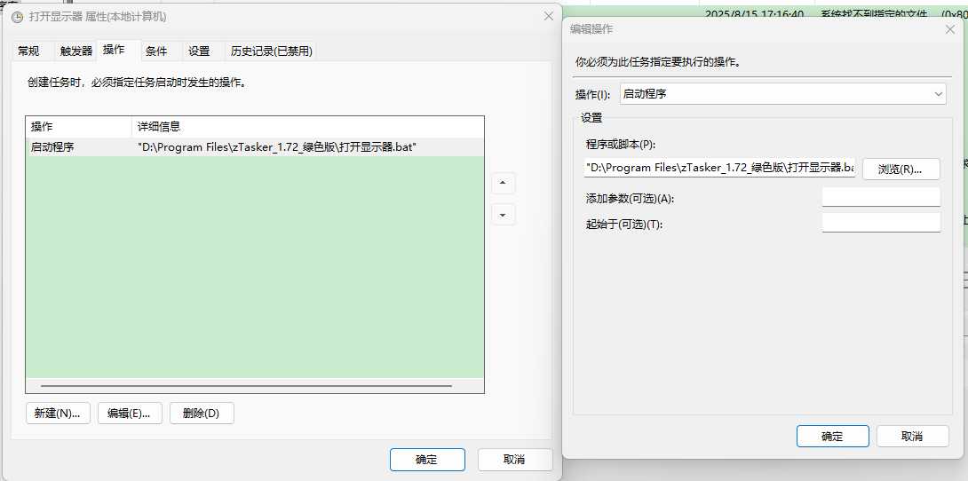Viewport: 968px width, 481px height.
Task: Select the 启动程序 action row
Action: (256, 147)
